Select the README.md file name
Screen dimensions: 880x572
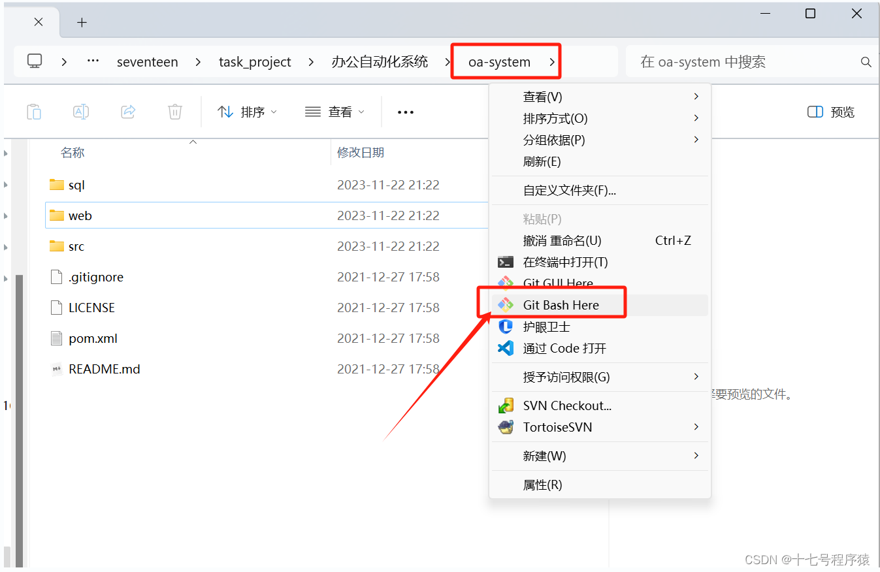point(105,369)
